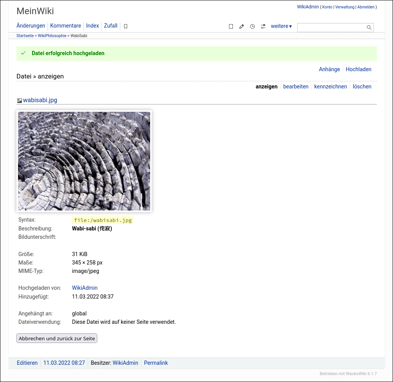Screen dimensions: 393x382
Task: Open the wabisabi image thumbnail preview
Action: (84, 161)
